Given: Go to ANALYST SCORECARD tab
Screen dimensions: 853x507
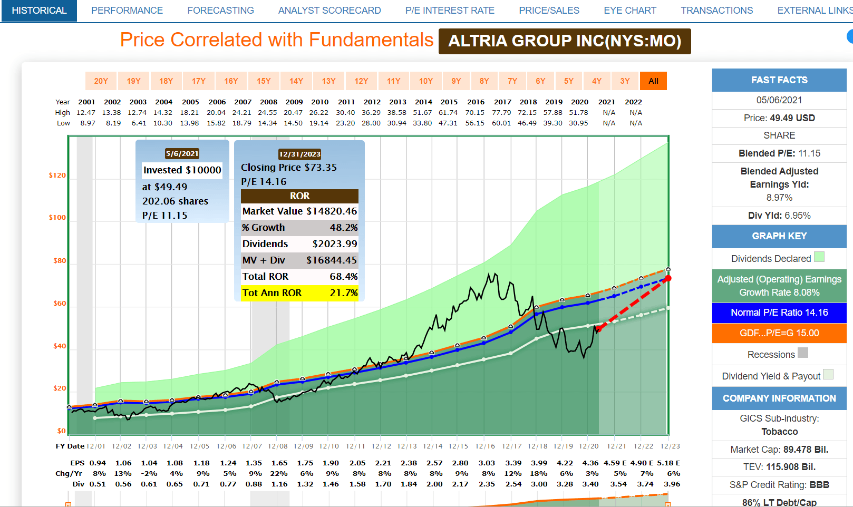Looking at the screenshot, I should point(329,11).
